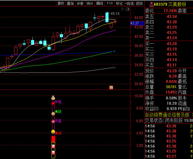193x159 pixels.
Task: Click the 预 forecast marker icon
Action: pos(111,87)
